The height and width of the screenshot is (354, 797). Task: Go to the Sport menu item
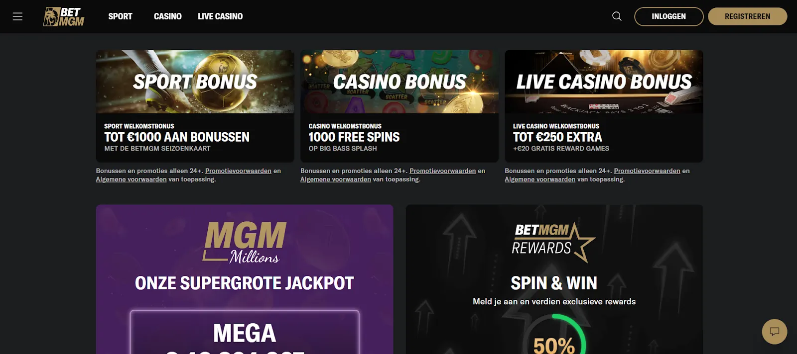coord(120,16)
